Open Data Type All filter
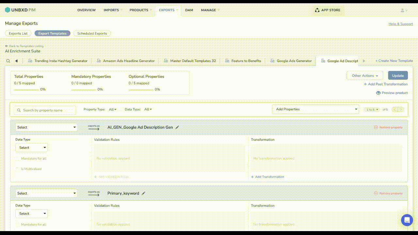 coord(148,109)
